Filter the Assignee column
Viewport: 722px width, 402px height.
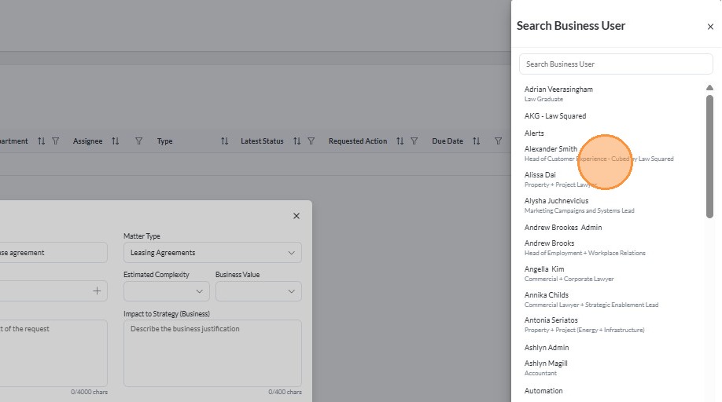pos(138,141)
